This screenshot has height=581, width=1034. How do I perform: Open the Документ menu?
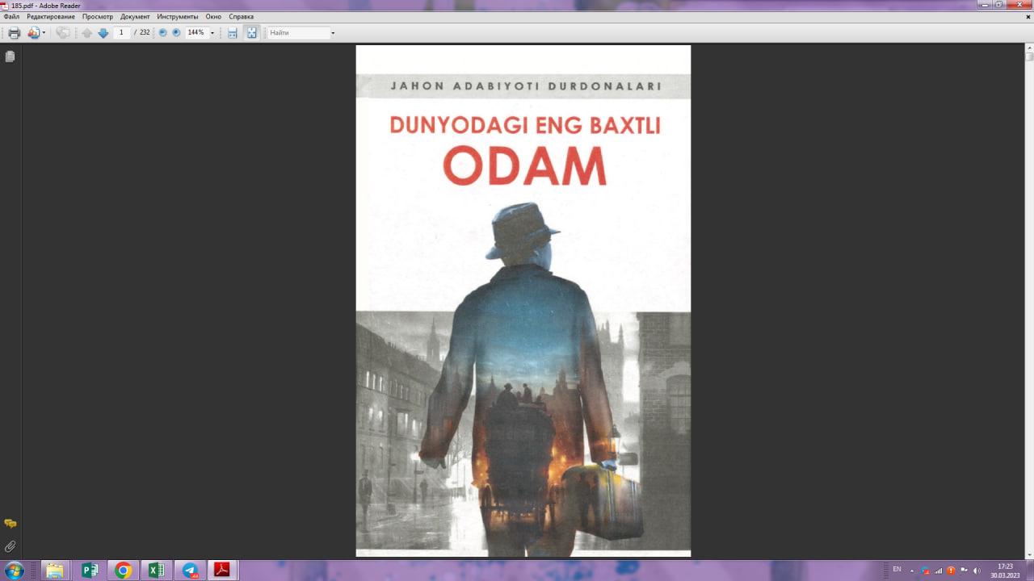click(x=135, y=16)
